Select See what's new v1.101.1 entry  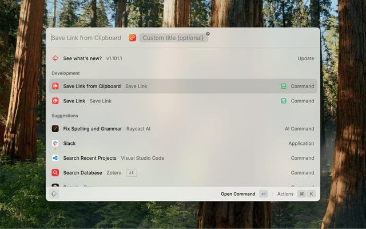click(172, 58)
